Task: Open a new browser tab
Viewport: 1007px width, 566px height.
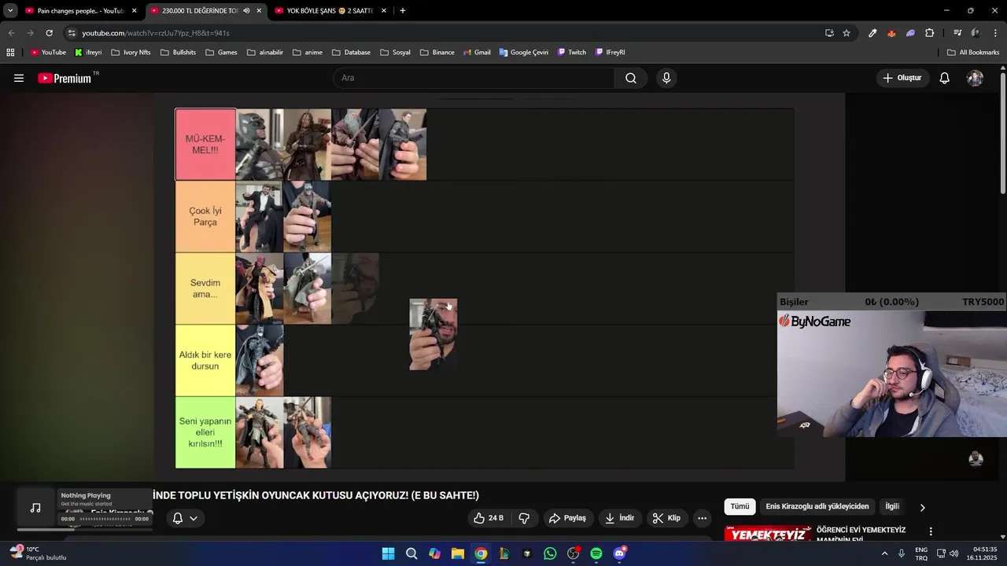Action: coord(403,11)
